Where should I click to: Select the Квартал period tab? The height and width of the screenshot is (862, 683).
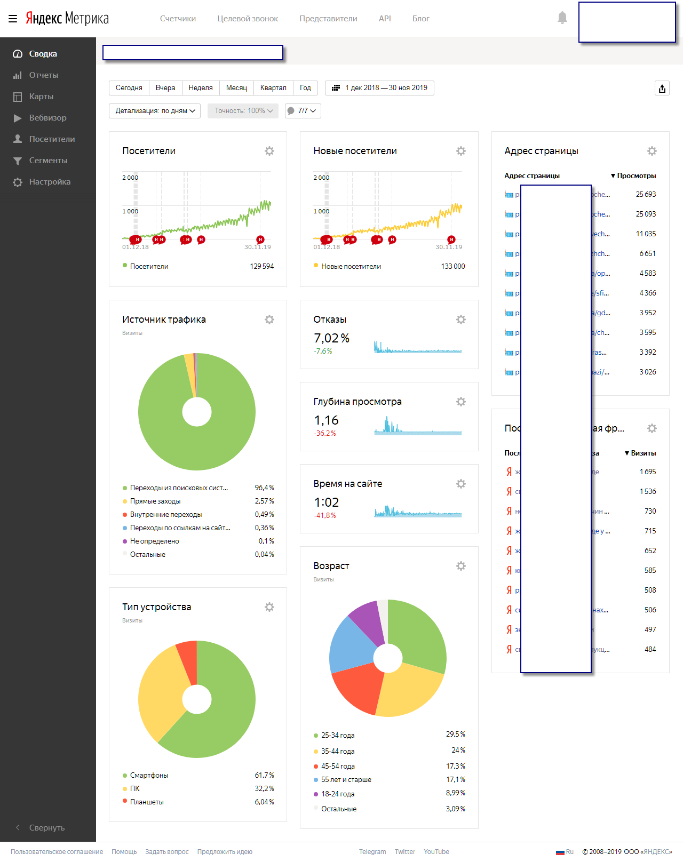(273, 88)
